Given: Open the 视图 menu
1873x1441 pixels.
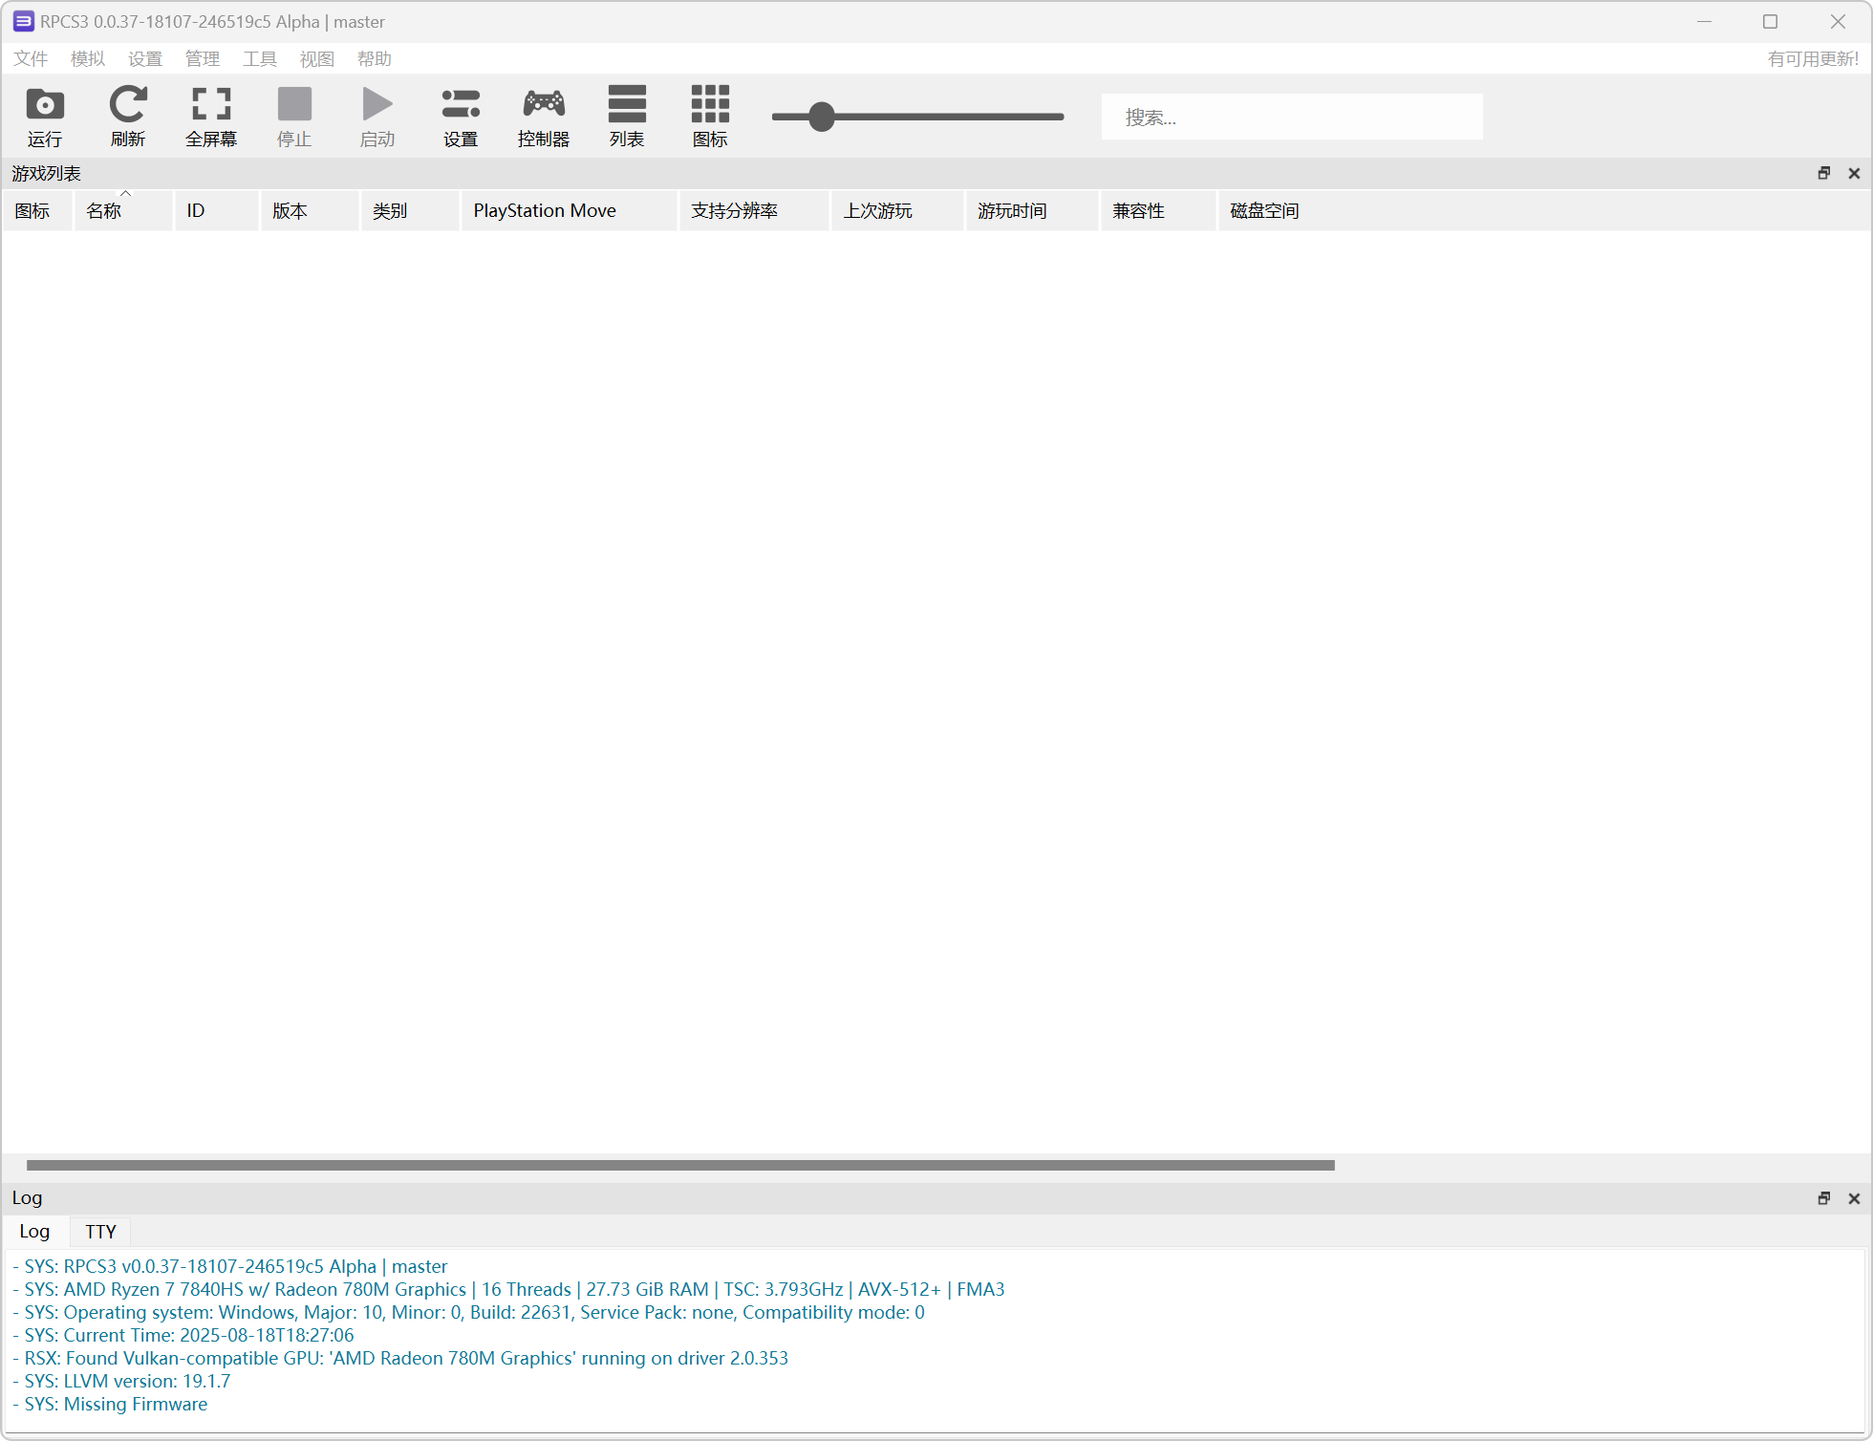Looking at the screenshot, I should pyautogui.click(x=316, y=58).
